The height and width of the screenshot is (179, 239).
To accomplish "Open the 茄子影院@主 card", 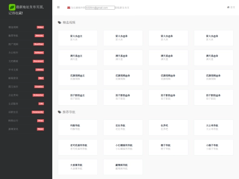I will point(78,97).
